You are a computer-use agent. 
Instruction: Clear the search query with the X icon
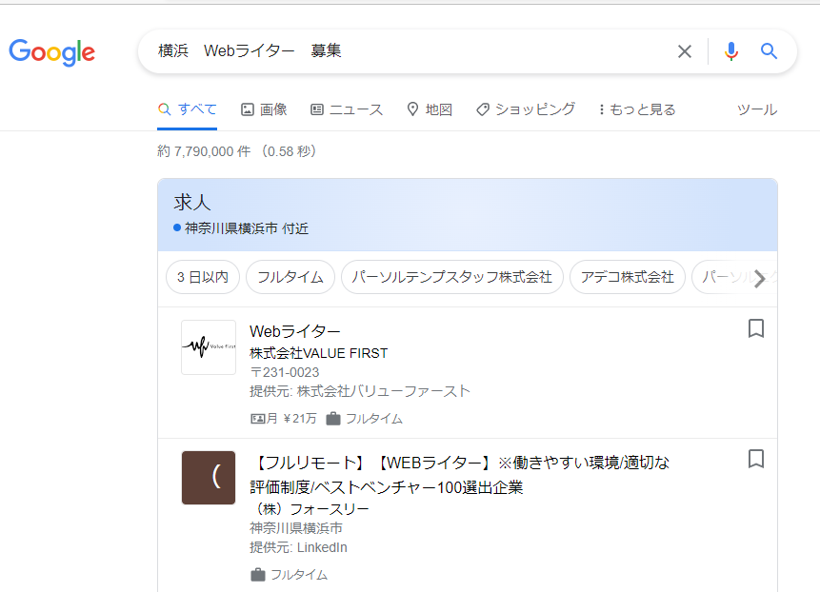point(685,51)
